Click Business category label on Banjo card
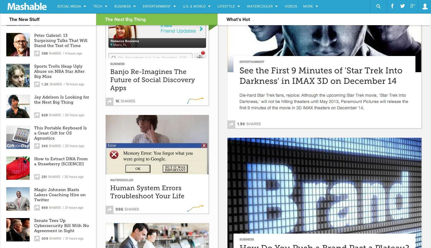The width and height of the screenshot is (431, 248). pos(117,64)
